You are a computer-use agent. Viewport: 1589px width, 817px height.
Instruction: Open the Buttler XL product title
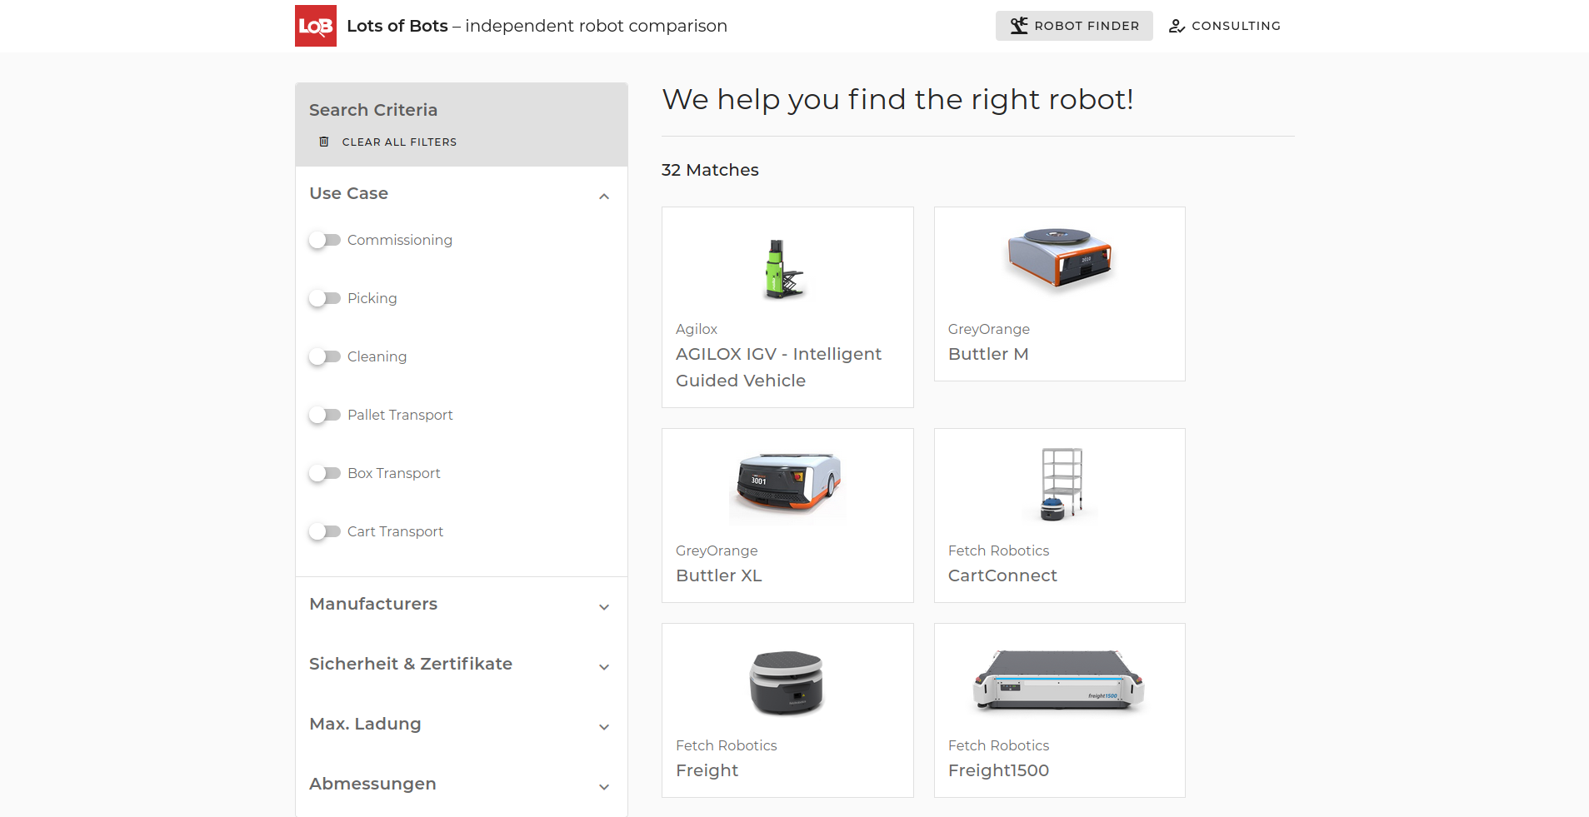pyautogui.click(x=719, y=575)
